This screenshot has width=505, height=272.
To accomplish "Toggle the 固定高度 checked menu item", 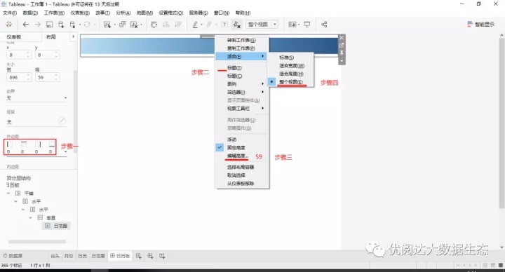I will click(x=242, y=147).
